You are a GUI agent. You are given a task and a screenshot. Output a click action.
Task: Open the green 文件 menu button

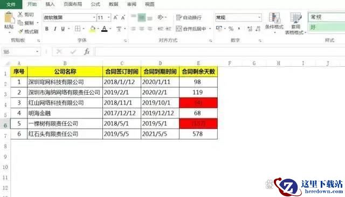pyautogui.click(x=11, y=4)
